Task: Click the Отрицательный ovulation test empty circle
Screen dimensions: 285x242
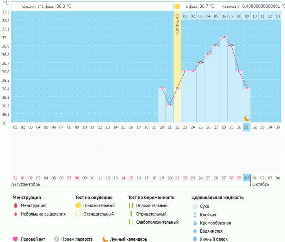Action: pos(78,214)
